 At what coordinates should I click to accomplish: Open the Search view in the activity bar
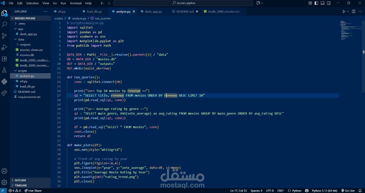click(x=4, y=24)
